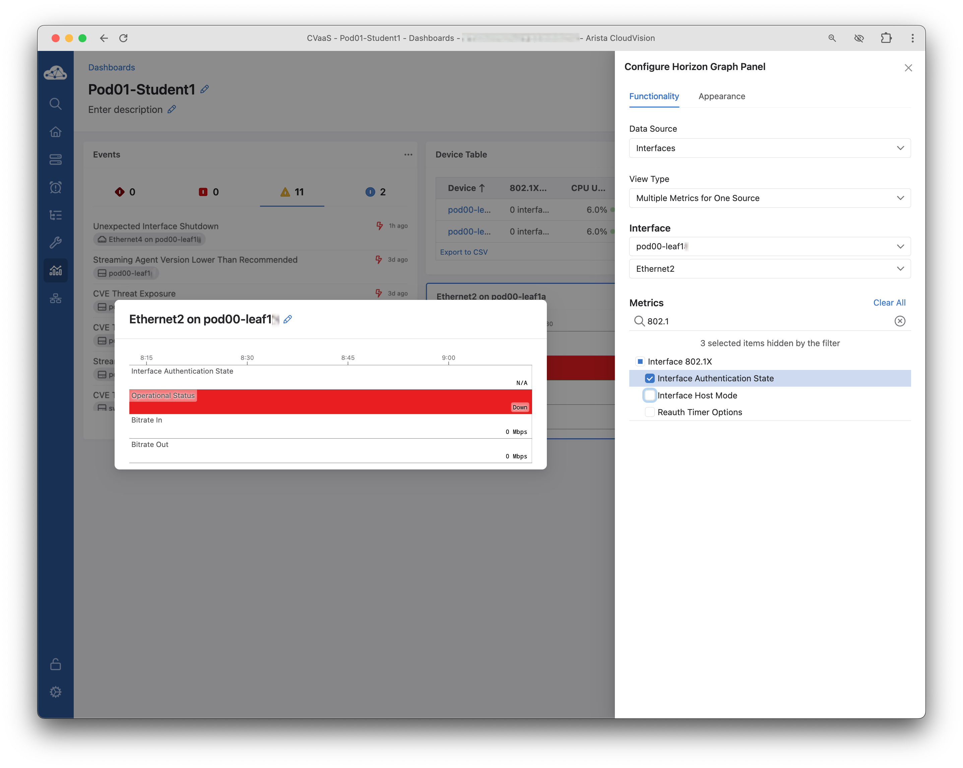This screenshot has width=963, height=768.
Task: Clear the metrics search field
Action: (x=900, y=321)
